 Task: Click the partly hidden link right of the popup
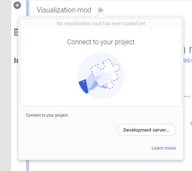[187, 60]
